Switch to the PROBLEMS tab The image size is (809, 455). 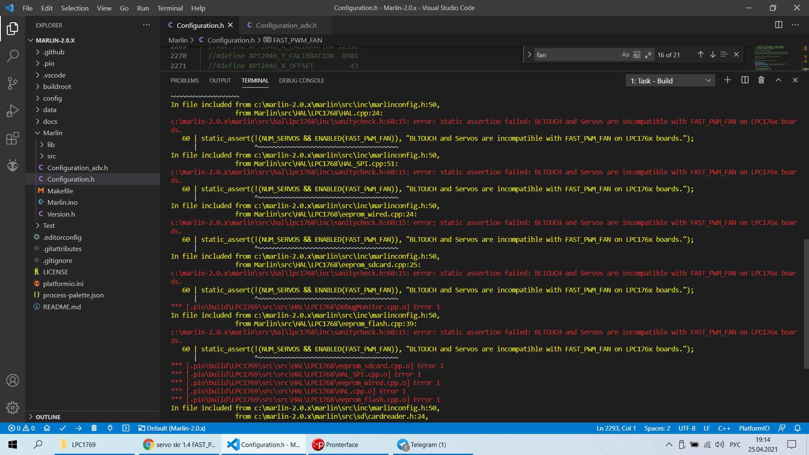coord(185,80)
